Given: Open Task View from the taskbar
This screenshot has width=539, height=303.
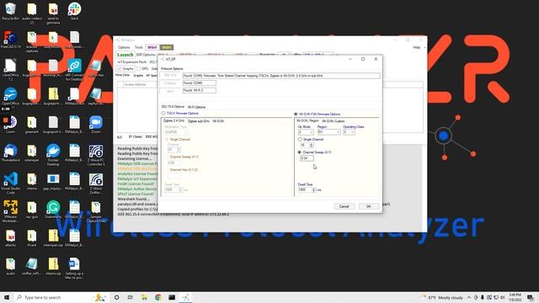Looking at the screenshot, I should [131, 297].
